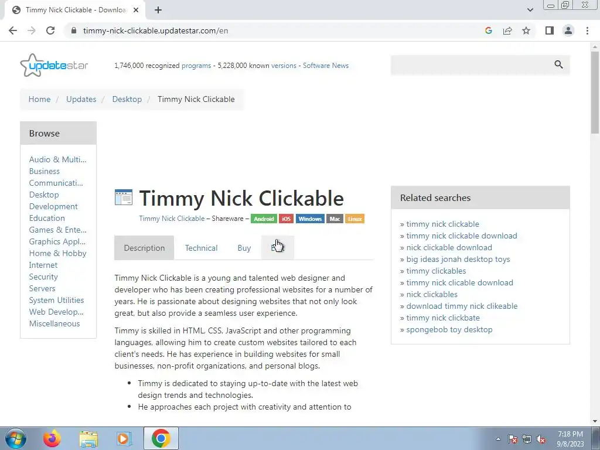
Task: Open 'timmy nick clickbate' related search
Action: [x=443, y=318]
